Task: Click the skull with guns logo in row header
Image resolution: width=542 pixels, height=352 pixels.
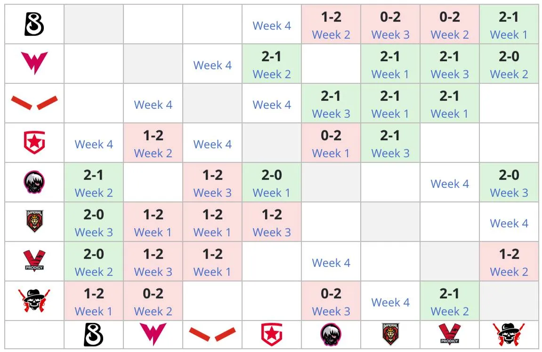Action: pyautogui.click(x=34, y=301)
